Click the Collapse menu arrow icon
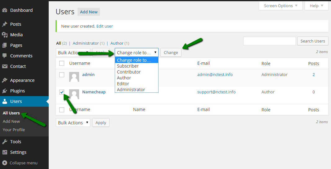331x169 pixels. (x=5, y=163)
